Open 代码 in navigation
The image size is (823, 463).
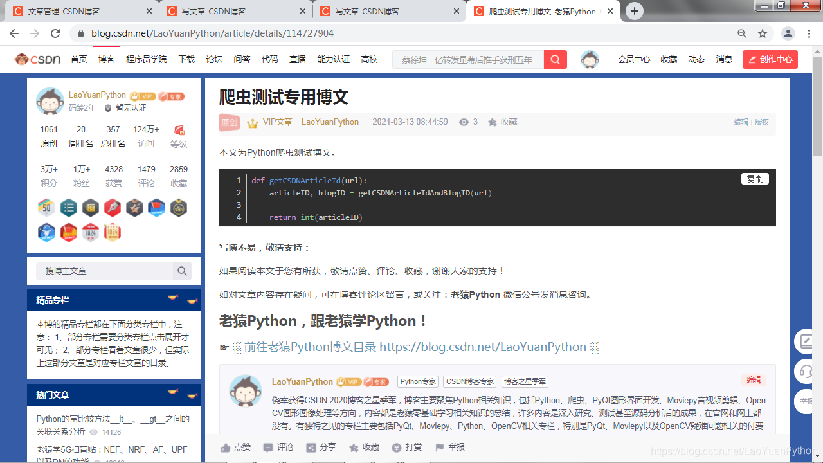[270, 59]
